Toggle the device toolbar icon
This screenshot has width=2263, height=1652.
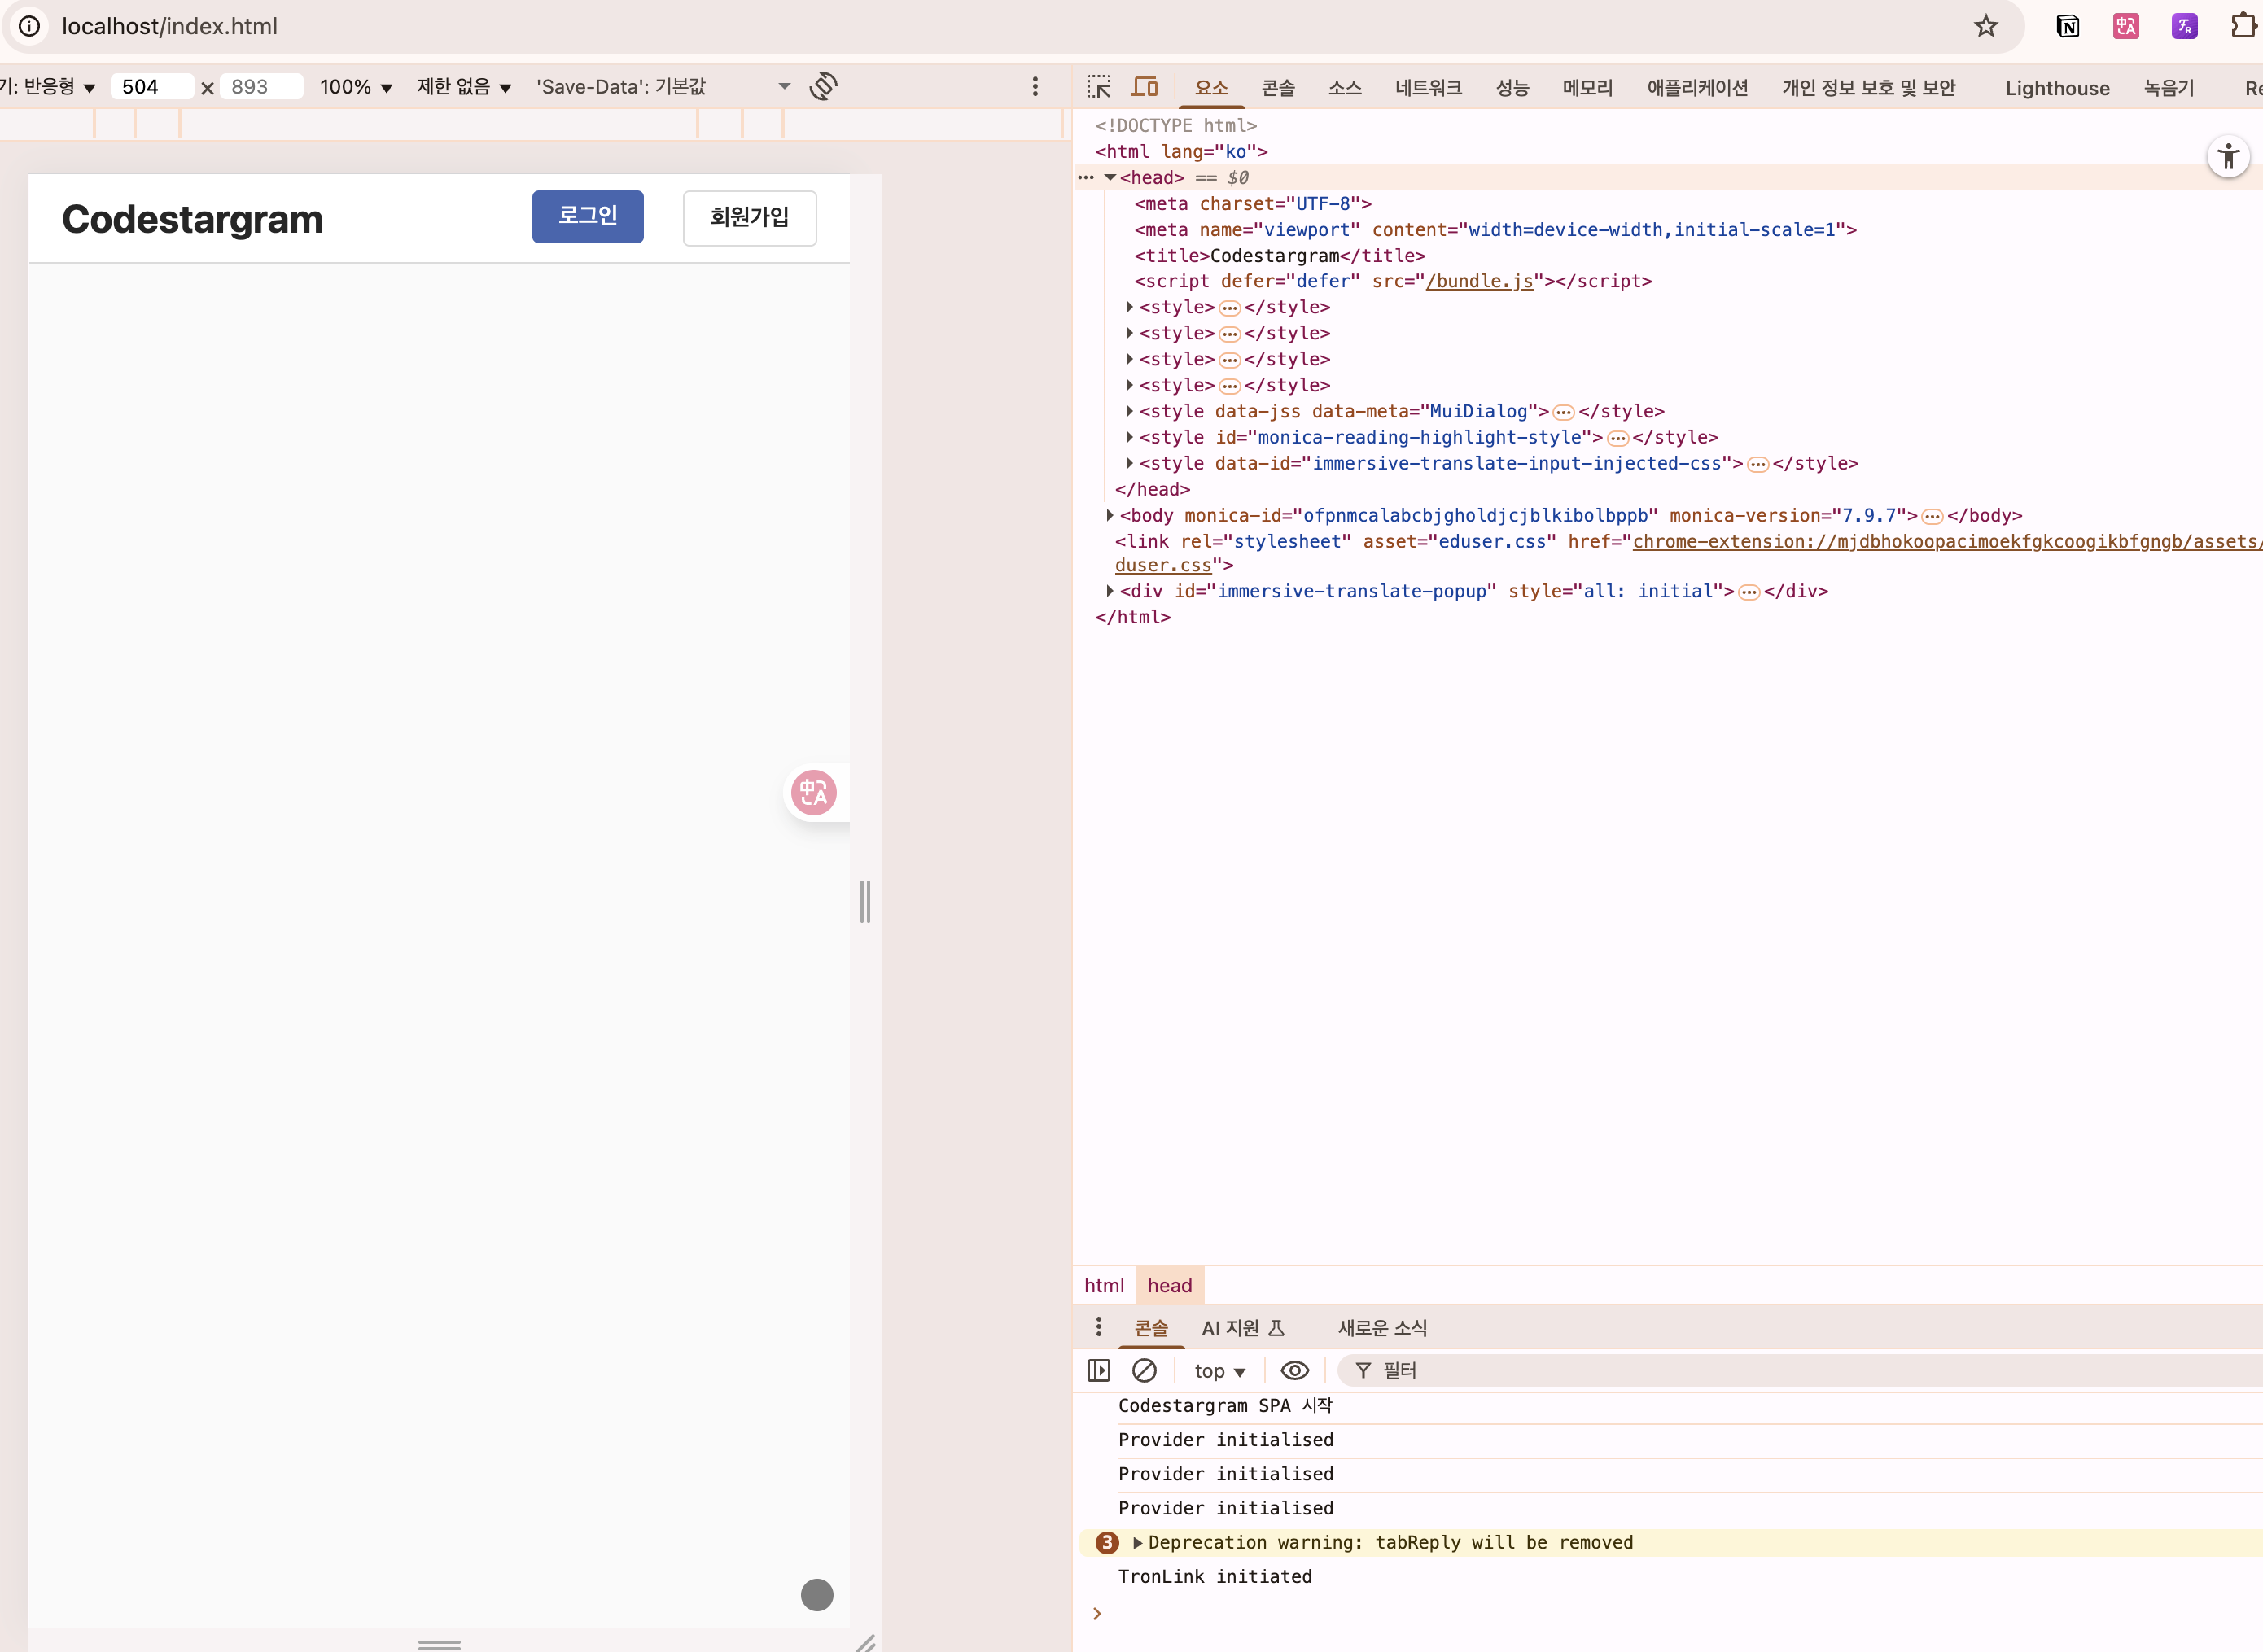point(1145,87)
